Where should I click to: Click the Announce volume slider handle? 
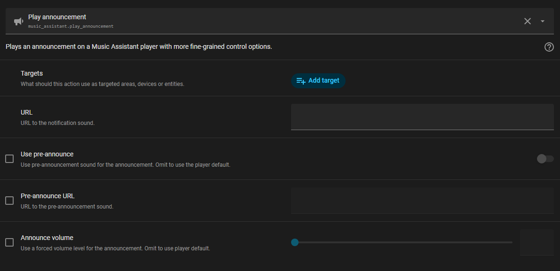click(295, 242)
